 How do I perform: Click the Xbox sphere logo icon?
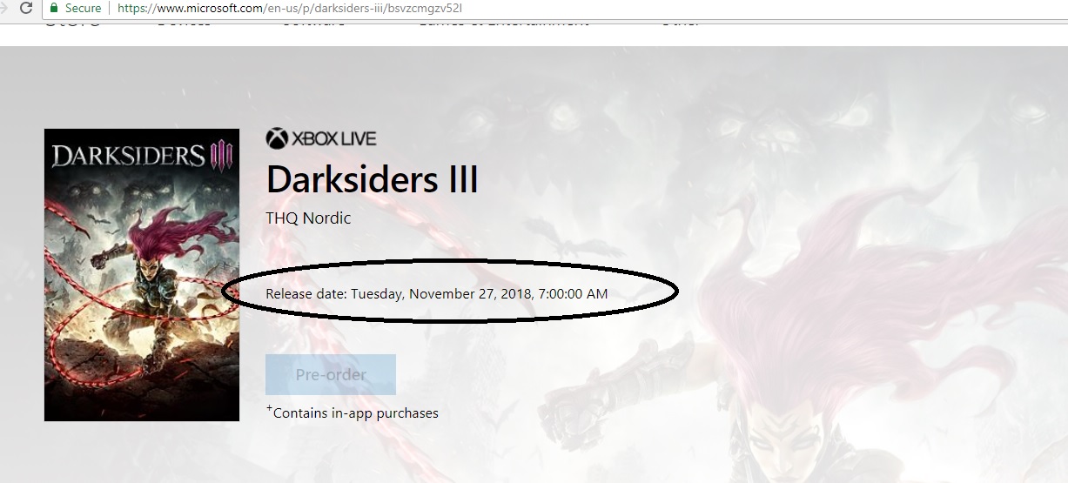pos(276,138)
